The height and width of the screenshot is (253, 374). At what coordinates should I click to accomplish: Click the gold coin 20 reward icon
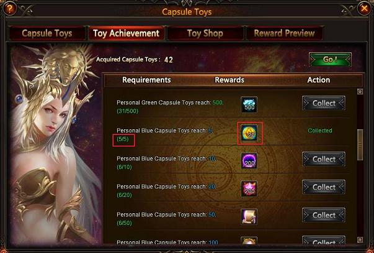click(x=249, y=133)
